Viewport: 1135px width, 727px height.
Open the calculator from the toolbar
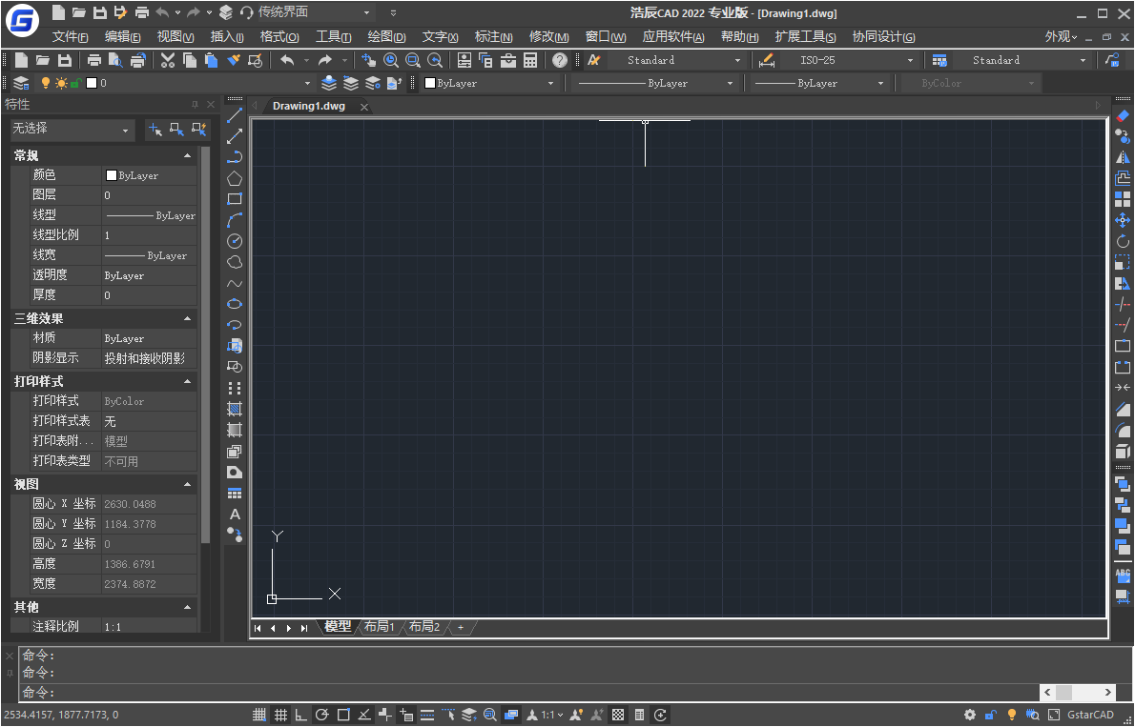tap(530, 60)
